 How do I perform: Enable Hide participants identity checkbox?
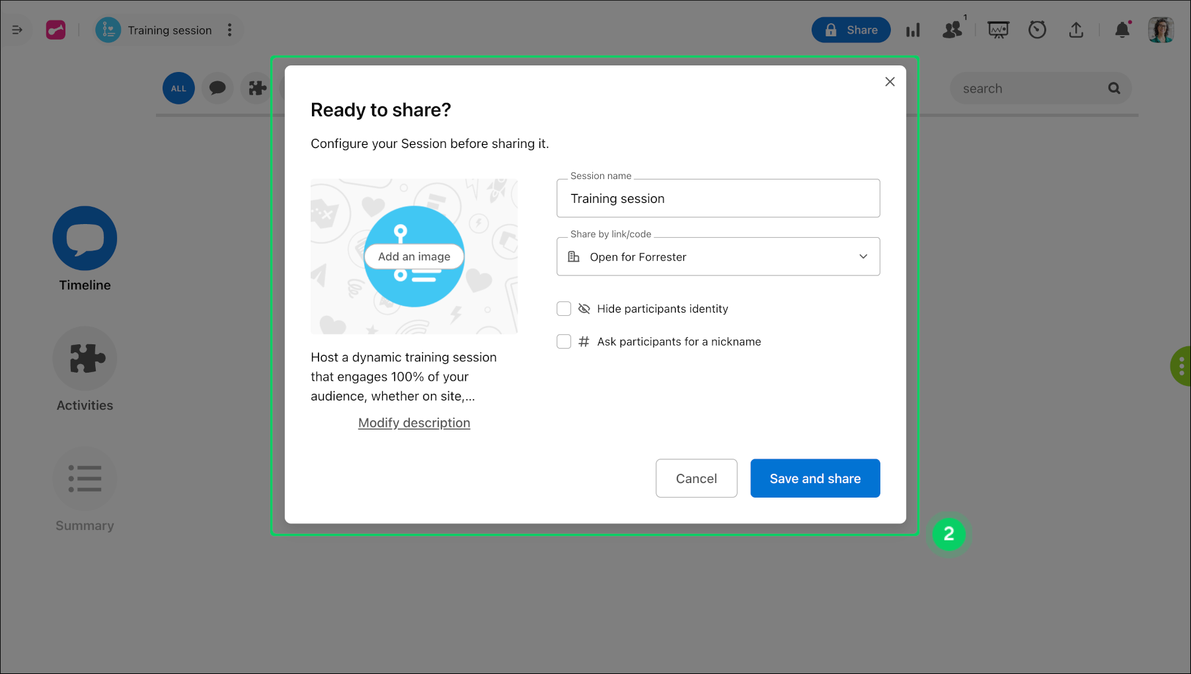564,309
